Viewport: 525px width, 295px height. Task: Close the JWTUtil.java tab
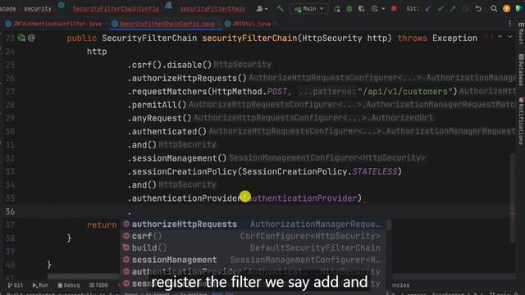click(x=276, y=24)
